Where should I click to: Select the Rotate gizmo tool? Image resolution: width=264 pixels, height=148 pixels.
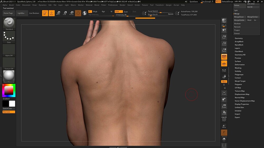71,13
